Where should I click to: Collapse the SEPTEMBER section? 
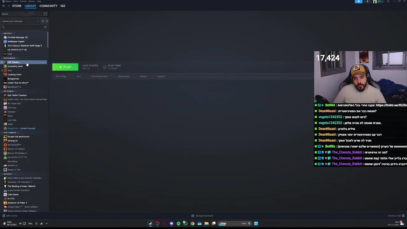[x=10, y=133]
